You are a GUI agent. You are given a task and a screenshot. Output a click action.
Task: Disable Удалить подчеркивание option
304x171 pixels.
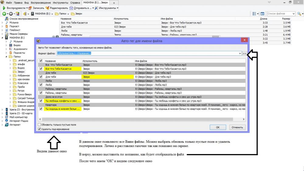coord(39,129)
